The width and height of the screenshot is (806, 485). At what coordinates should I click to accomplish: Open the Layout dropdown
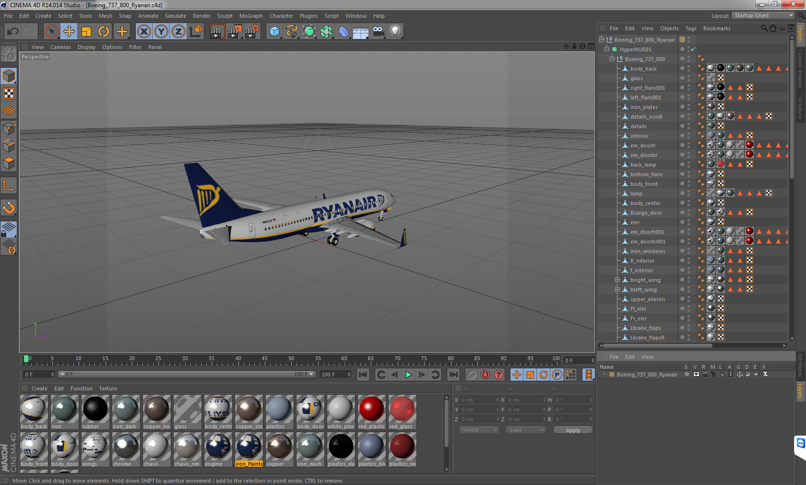764,15
